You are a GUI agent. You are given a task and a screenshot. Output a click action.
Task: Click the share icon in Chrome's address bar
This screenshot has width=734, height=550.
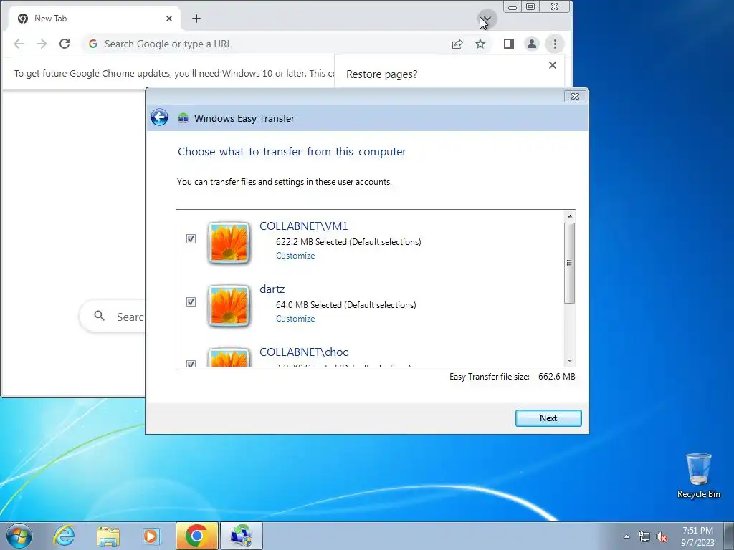(x=457, y=44)
